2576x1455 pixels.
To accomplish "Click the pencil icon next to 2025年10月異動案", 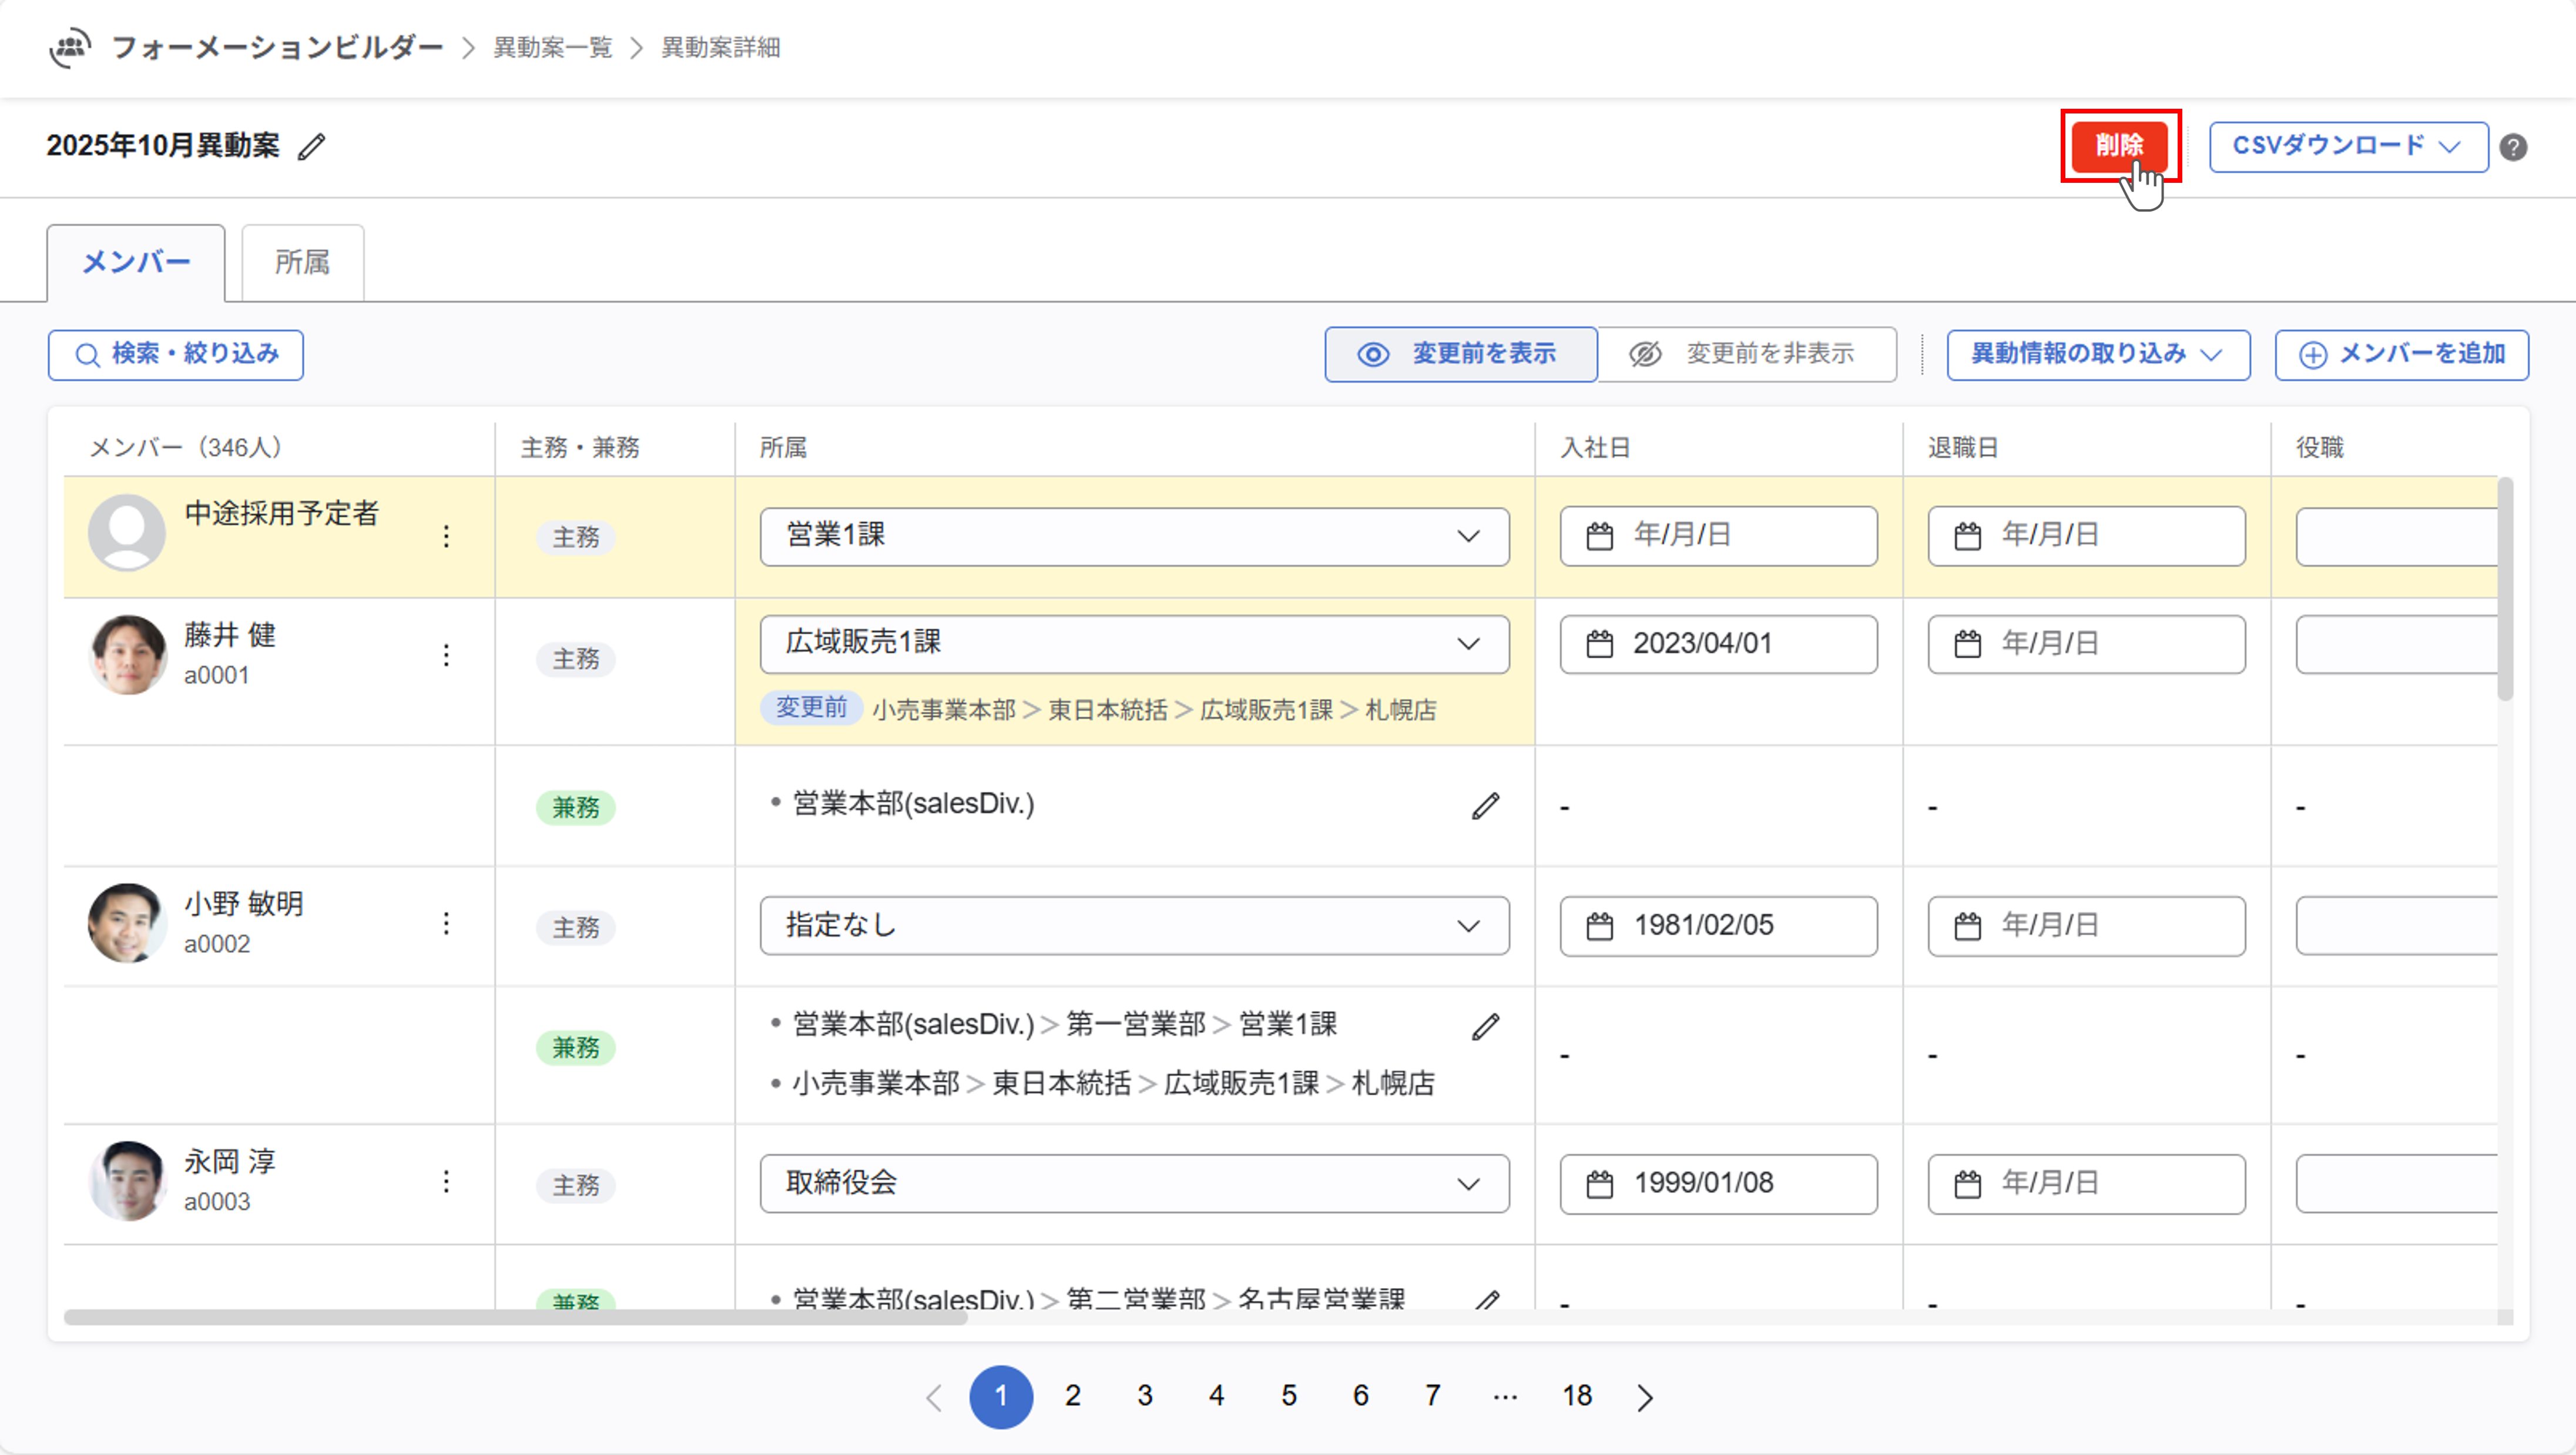I will tap(312, 147).
